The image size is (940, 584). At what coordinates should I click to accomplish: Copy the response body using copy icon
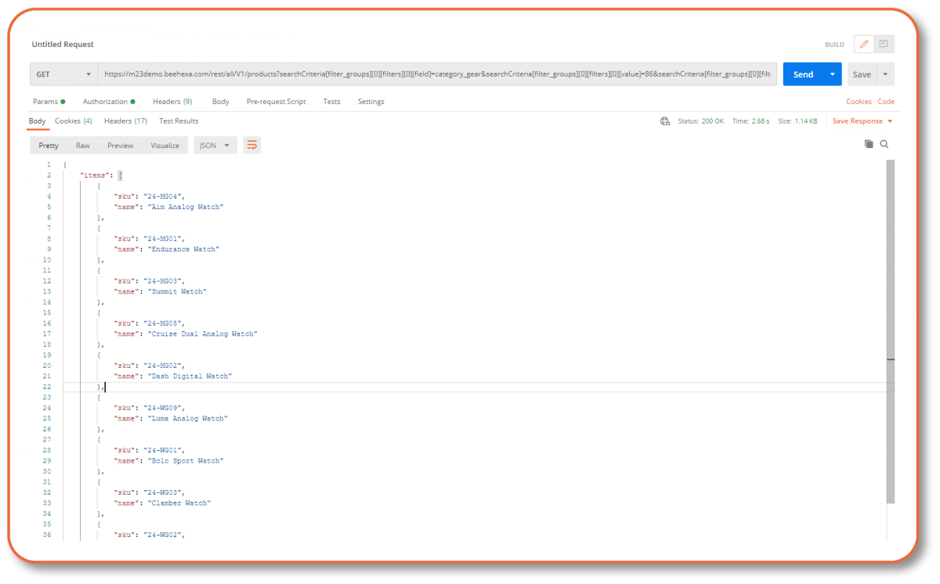(869, 144)
